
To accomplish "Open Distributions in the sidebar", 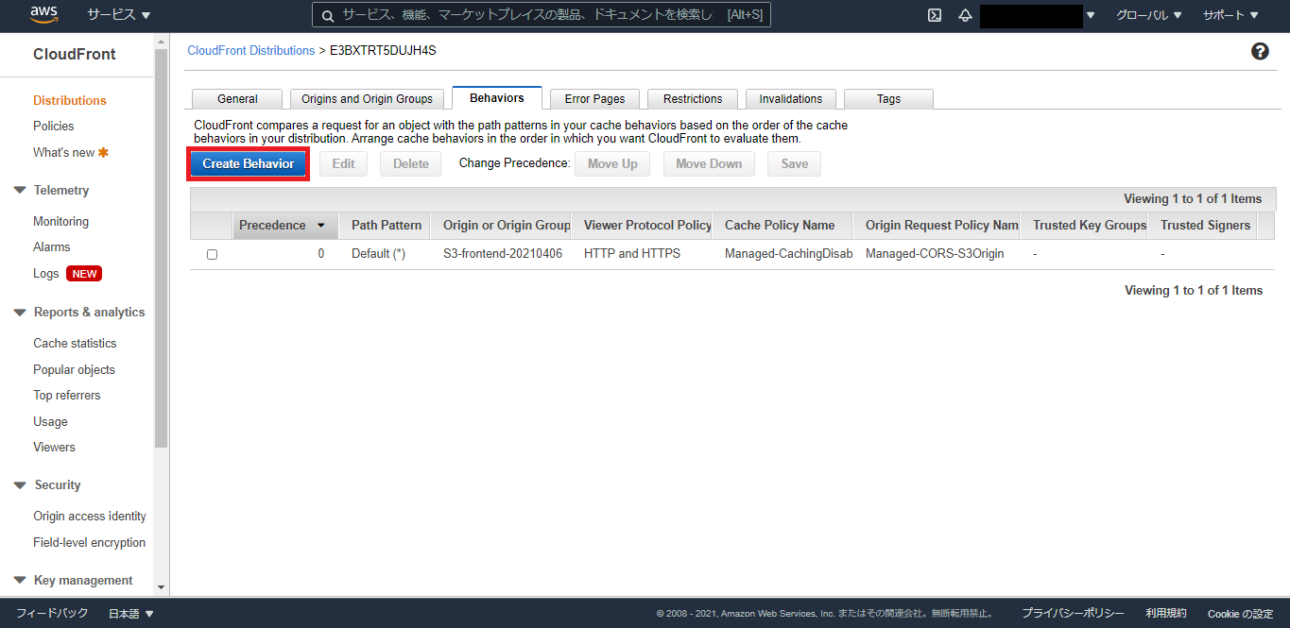I will (x=70, y=100).
